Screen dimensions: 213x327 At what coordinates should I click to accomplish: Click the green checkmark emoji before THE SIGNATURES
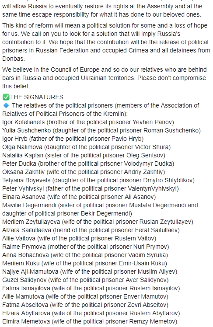tap(6, 97)
